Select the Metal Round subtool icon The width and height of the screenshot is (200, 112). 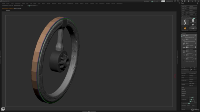pyautogui.click(x=184, y=44)
